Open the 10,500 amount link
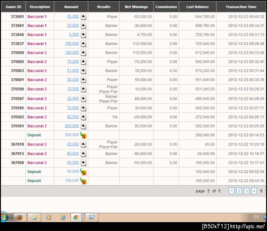Image resolution: width=267 pixels, height=231 pixels. [73, 89]
